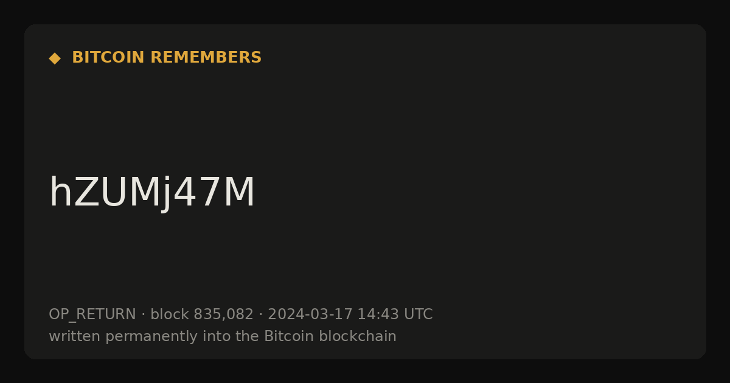Click the BITCOIN REMEMBERS heading
Viewport: 730px width, 383px height.
click(167, 58)
